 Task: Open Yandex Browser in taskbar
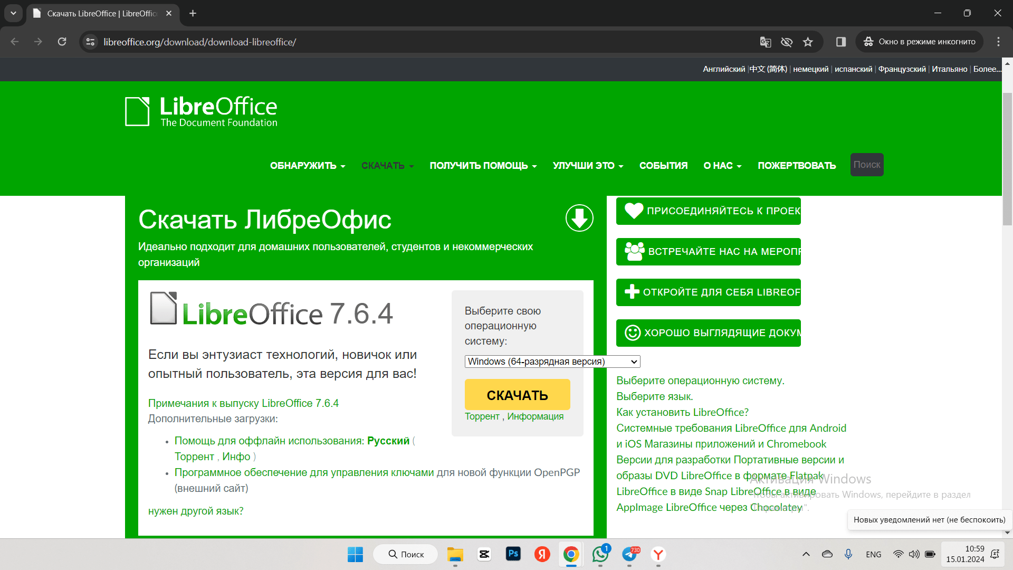[x=658, y=554]
